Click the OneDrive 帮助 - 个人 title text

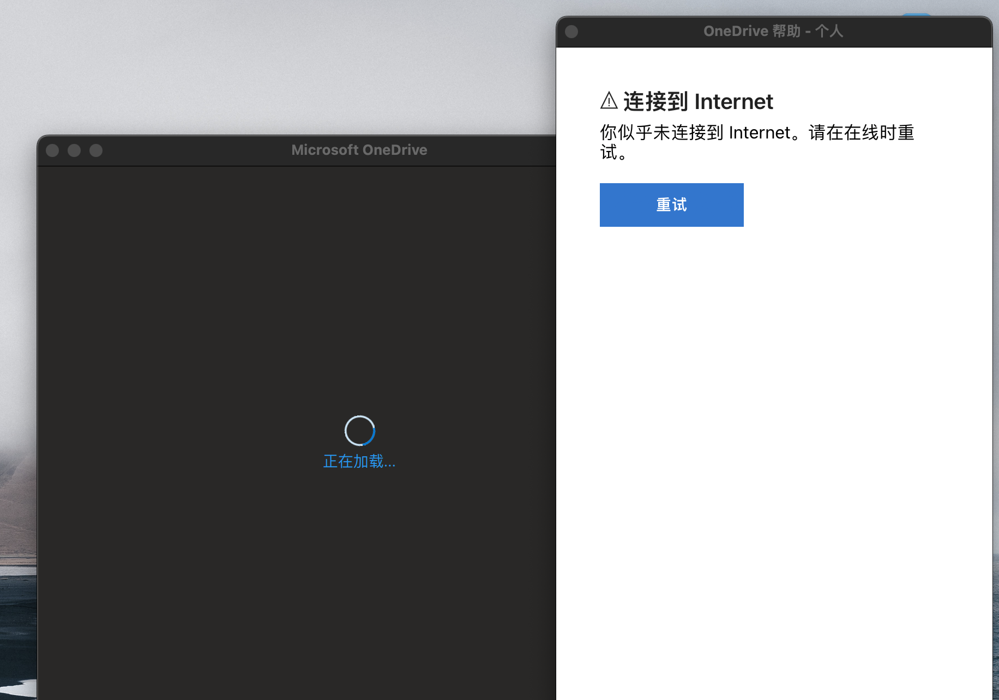pyautogui.click(x=773, y=31)
